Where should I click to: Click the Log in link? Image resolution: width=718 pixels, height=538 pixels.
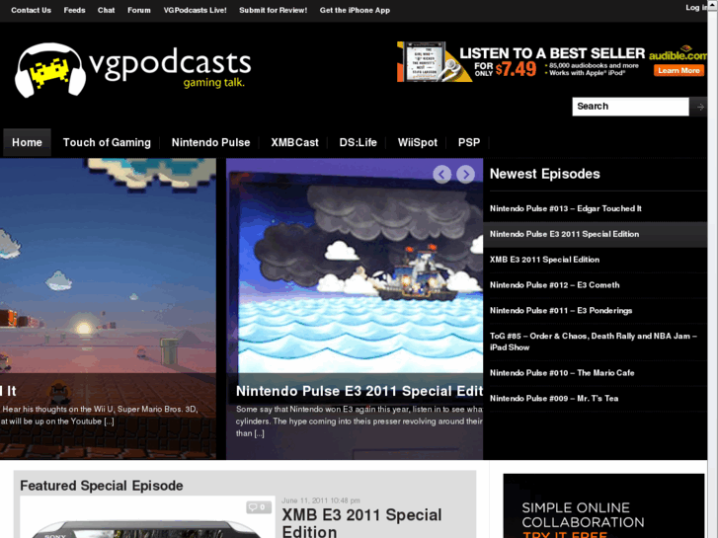(696, 7)
